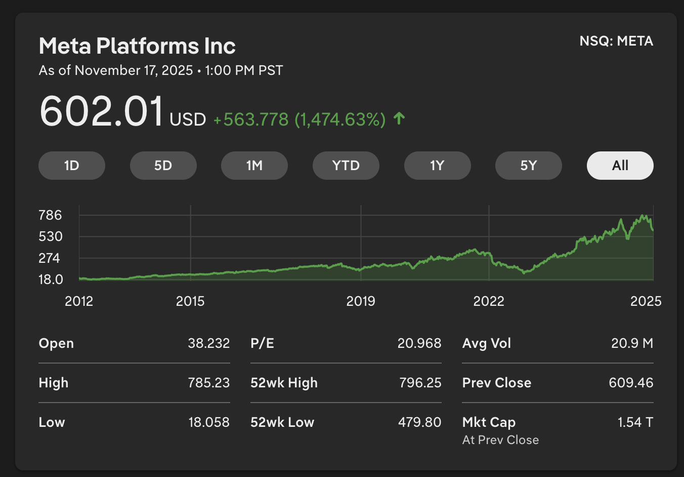This screenshot has width=684, height=477.
Task: Click the green up arrow icon
Action: (399, 118)
